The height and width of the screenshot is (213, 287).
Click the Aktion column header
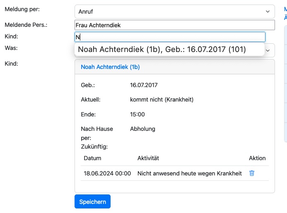[257, 158]
